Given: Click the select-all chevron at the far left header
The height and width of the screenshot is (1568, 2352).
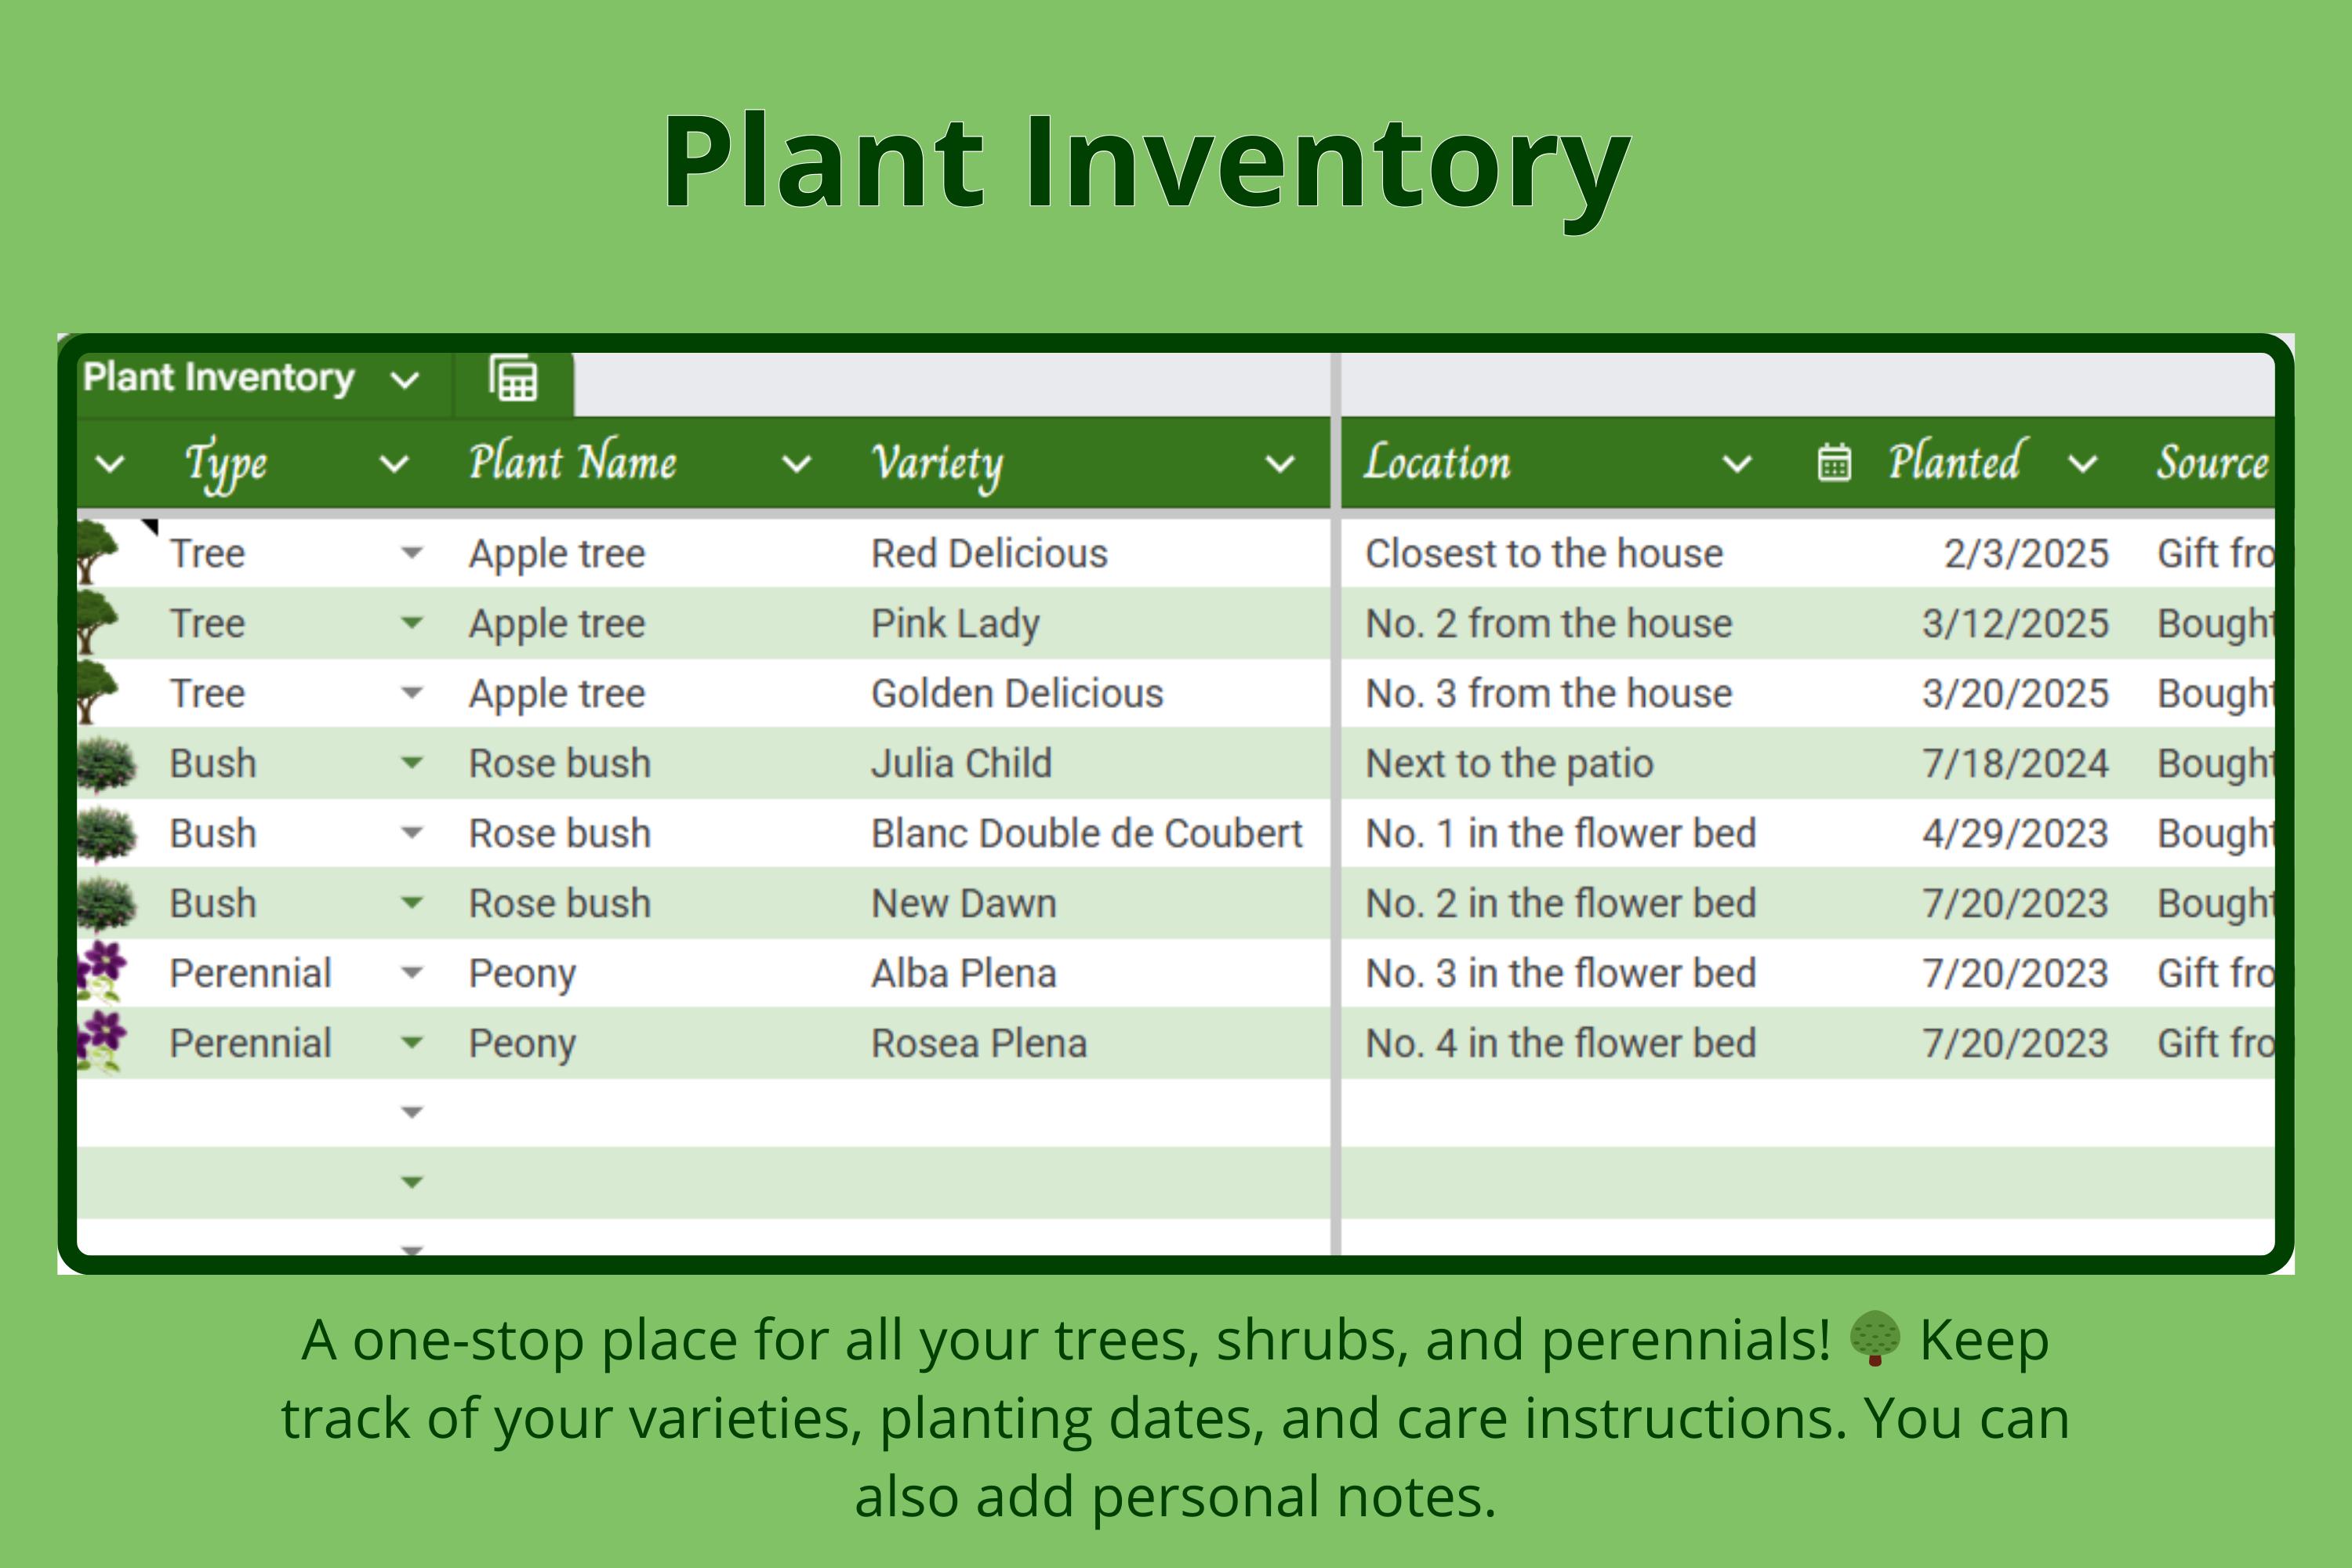Looking at the screenshot, I should (x=108, y=463).
